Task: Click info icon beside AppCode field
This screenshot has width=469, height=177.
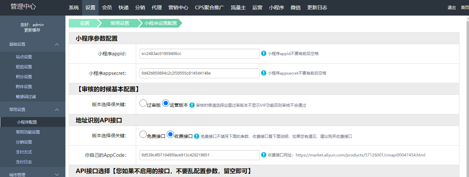Action: tap(264, 155)
